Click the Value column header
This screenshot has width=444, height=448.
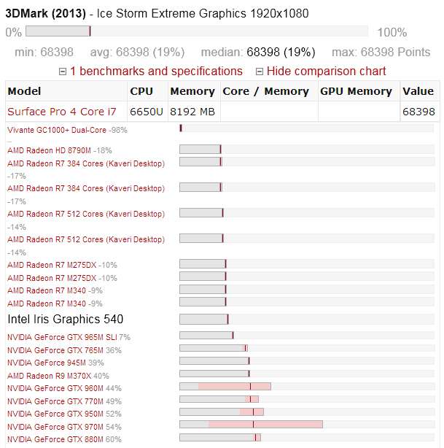coord(418,91)
